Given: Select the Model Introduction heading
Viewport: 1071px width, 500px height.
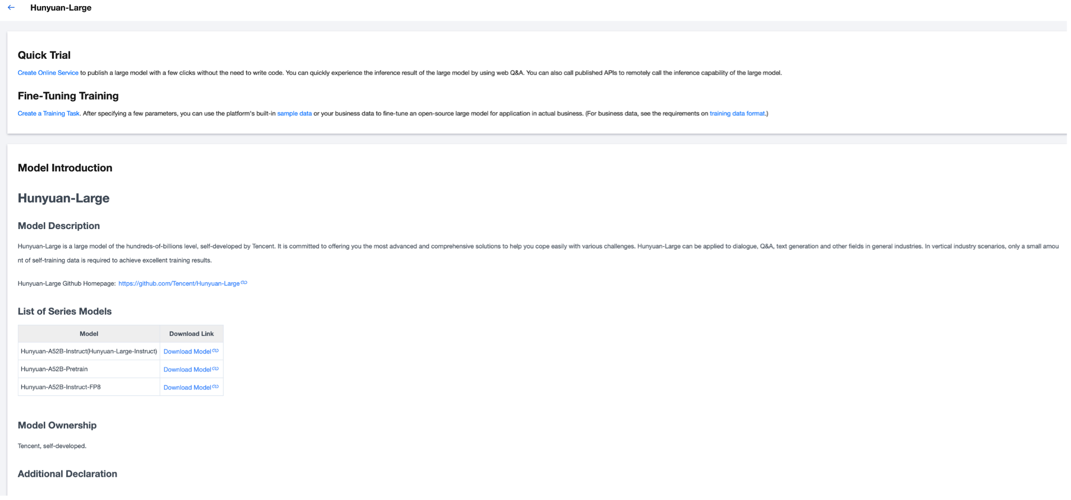Looking at the screenshot, I should (65, 168).
